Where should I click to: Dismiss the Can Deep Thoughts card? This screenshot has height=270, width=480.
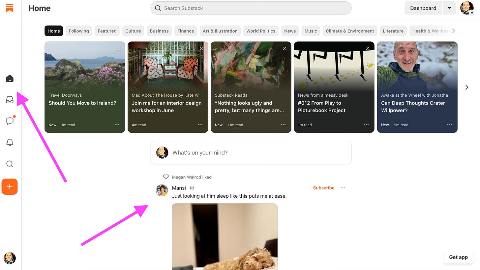pyautogui.click(x=451, y=48)
